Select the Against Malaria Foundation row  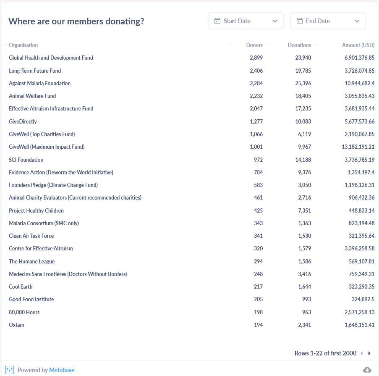(x=39, y=83)
